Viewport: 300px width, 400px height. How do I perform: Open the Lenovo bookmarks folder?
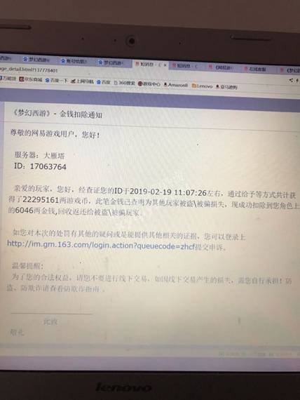point(202,86)
